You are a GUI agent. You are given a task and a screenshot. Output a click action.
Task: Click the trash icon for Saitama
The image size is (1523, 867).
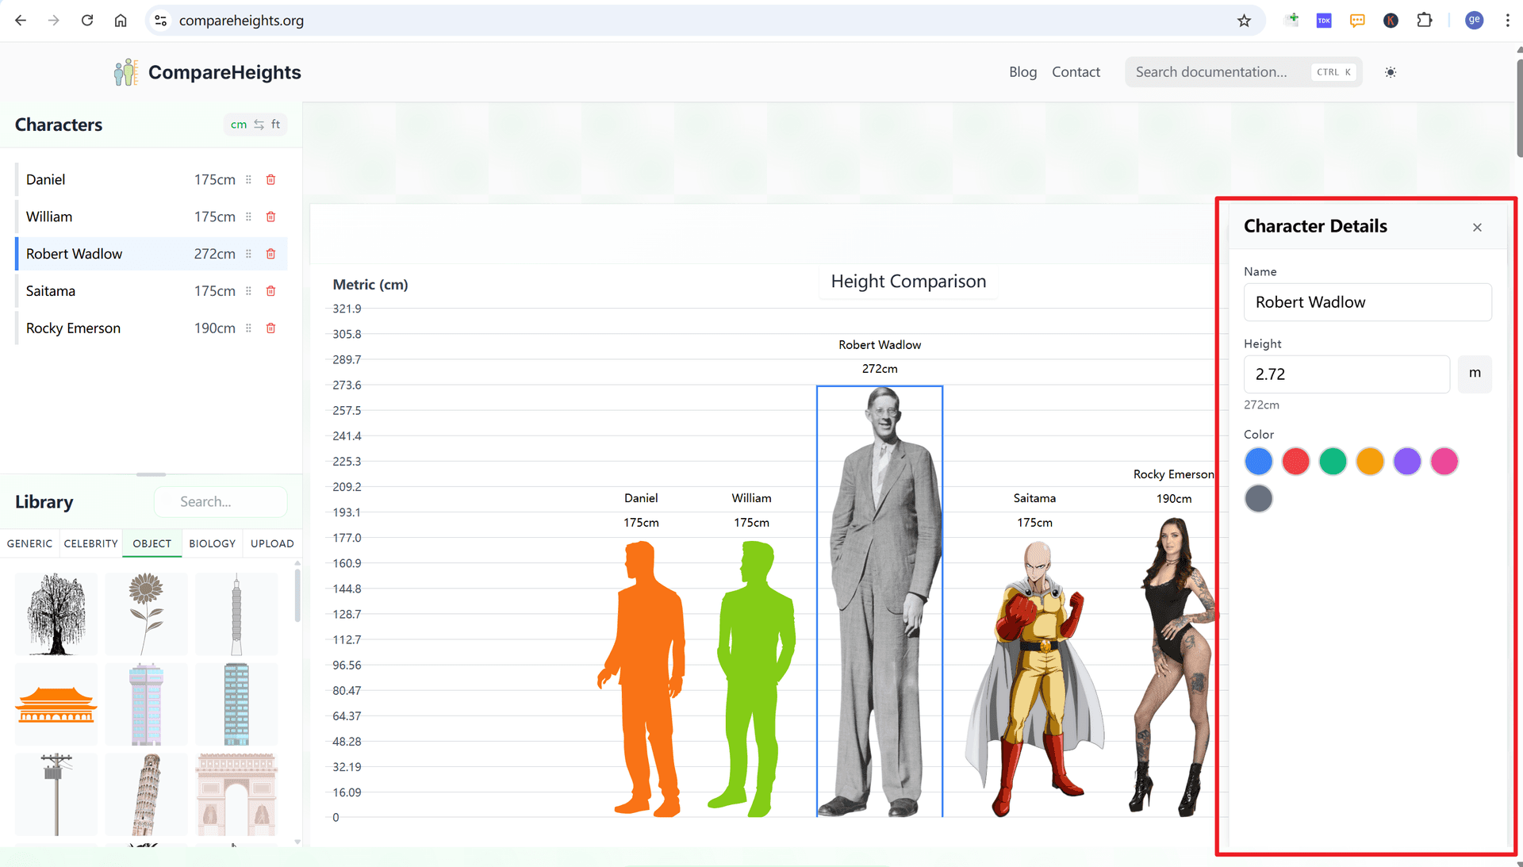point(270,291)
